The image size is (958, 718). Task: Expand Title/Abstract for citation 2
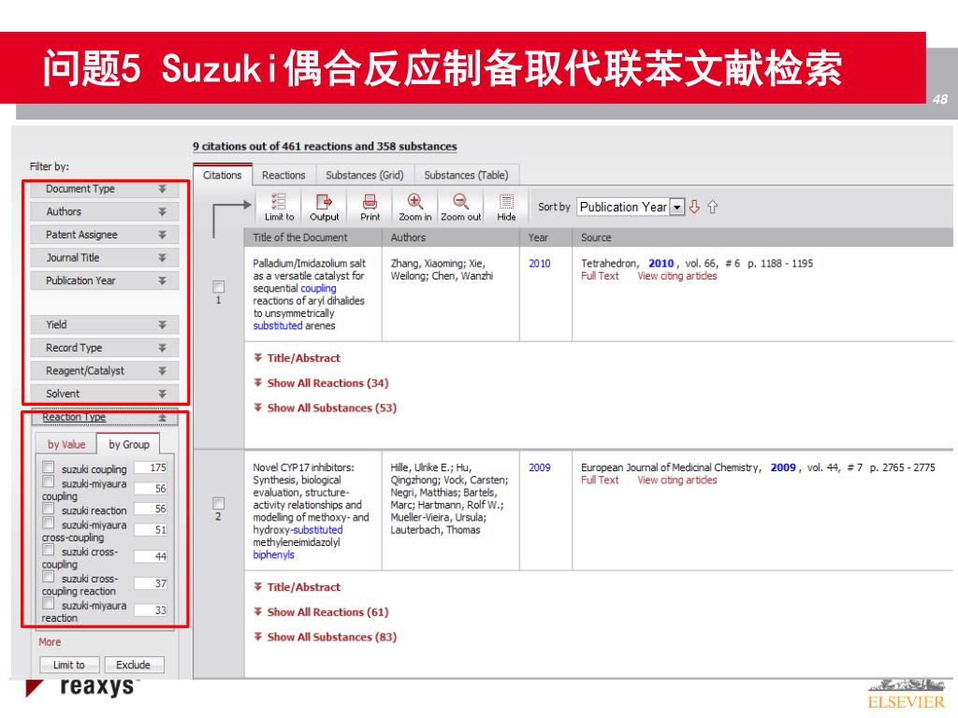click(298, 587)
